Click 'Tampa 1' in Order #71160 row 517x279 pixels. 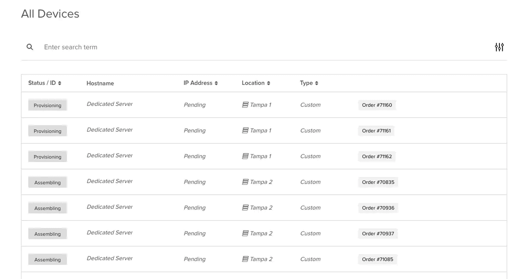pos(260,105)
